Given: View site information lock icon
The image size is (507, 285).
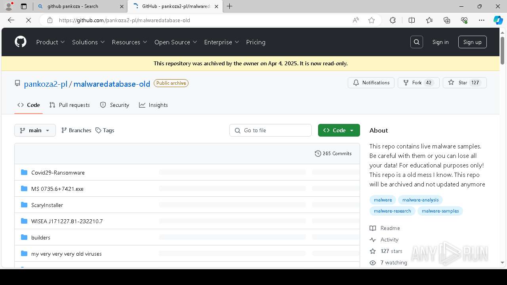Looking at the screenshot, I should point(50,20).
